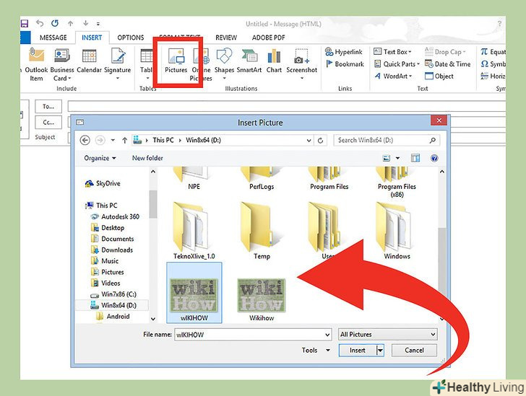Refresh the Win8x64 (D:) folder view

320,141
